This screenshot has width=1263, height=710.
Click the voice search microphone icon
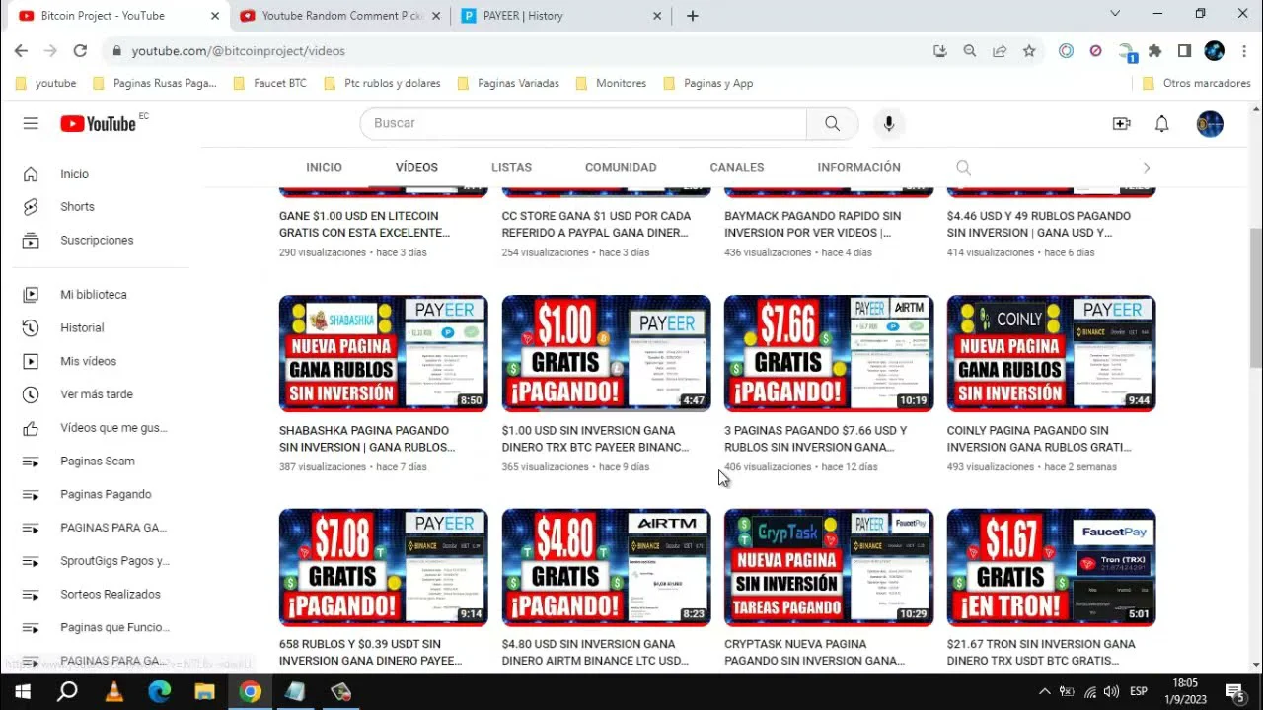coord(888,123)
